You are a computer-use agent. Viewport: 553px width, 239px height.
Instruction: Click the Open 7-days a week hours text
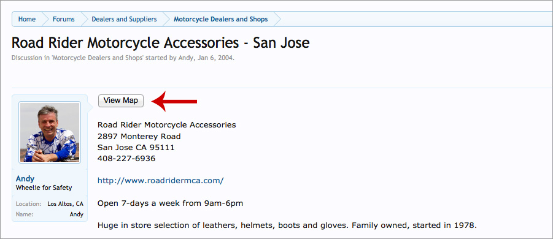(x=170, y=203)
